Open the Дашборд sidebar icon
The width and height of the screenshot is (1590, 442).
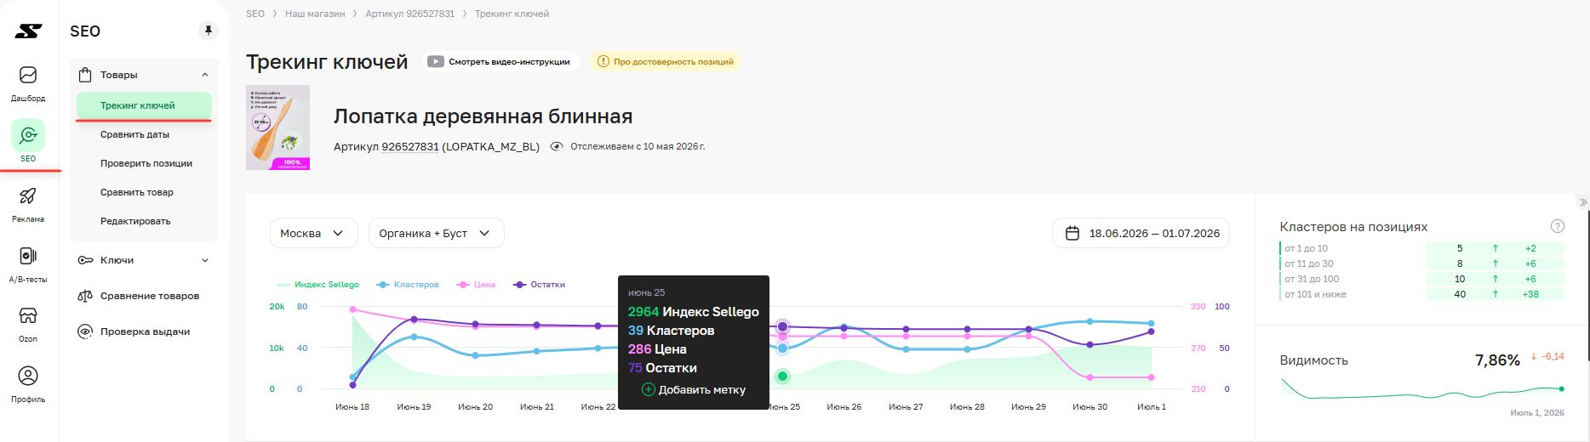(28, 75)
